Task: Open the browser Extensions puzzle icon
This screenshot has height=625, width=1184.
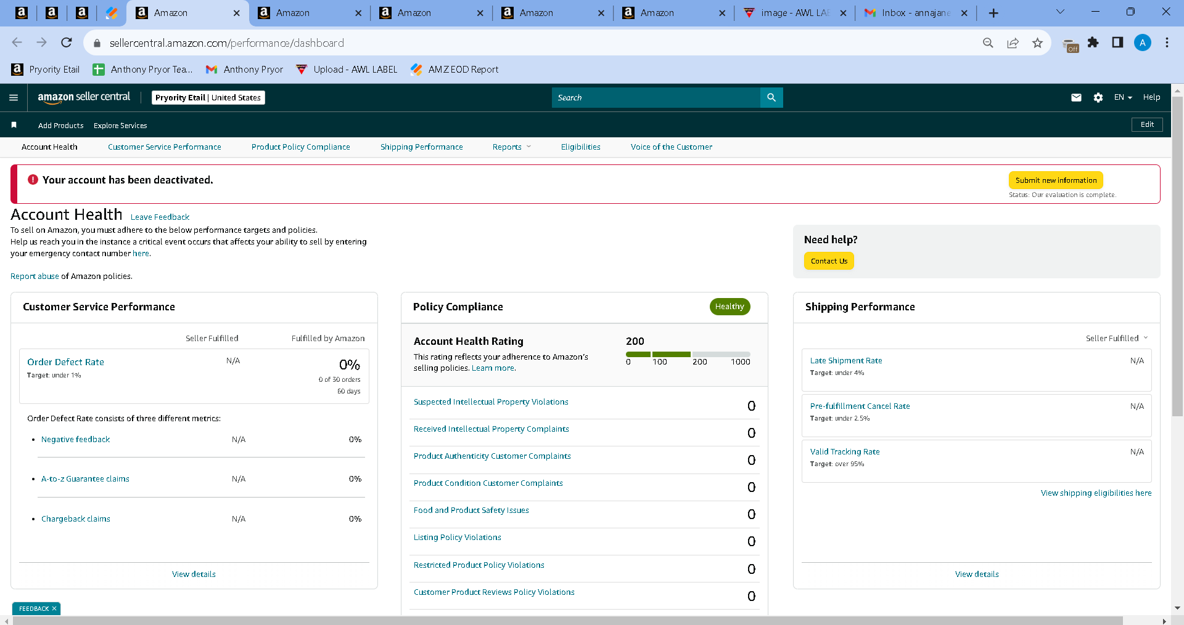Action: [1093, 42]
